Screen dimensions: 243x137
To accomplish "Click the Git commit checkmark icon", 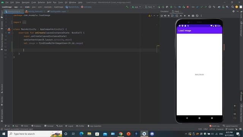I will (x=202, y=7).
